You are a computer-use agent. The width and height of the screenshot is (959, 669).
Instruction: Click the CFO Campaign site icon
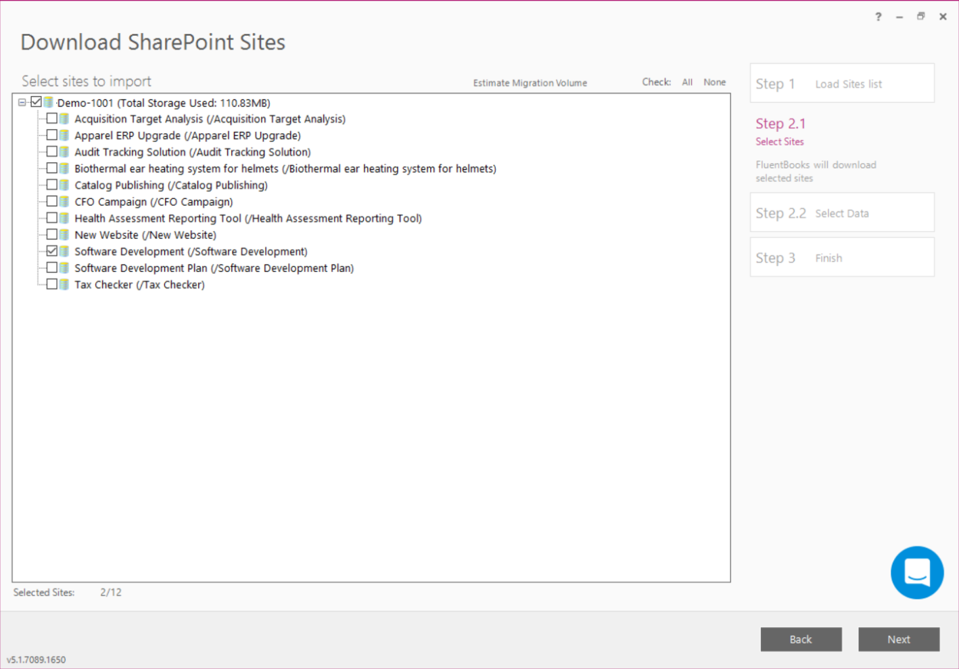pyautogui.click(x=64, y=202)
